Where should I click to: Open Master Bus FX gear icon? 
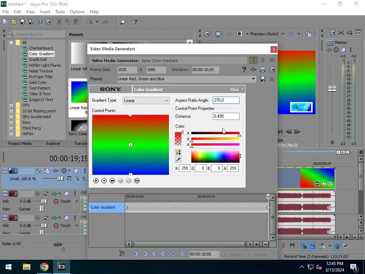(336, 50)
